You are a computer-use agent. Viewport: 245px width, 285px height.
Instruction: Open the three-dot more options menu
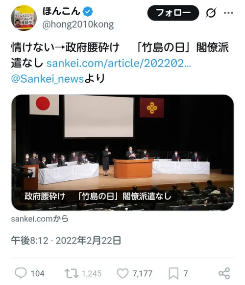[x=228, y=13]
